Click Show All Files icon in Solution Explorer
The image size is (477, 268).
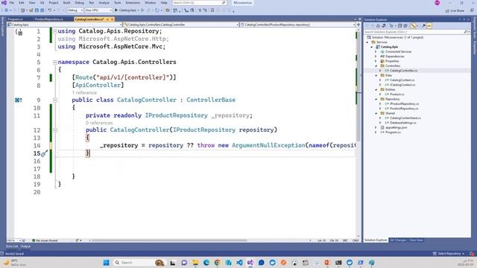coord(405,26)
